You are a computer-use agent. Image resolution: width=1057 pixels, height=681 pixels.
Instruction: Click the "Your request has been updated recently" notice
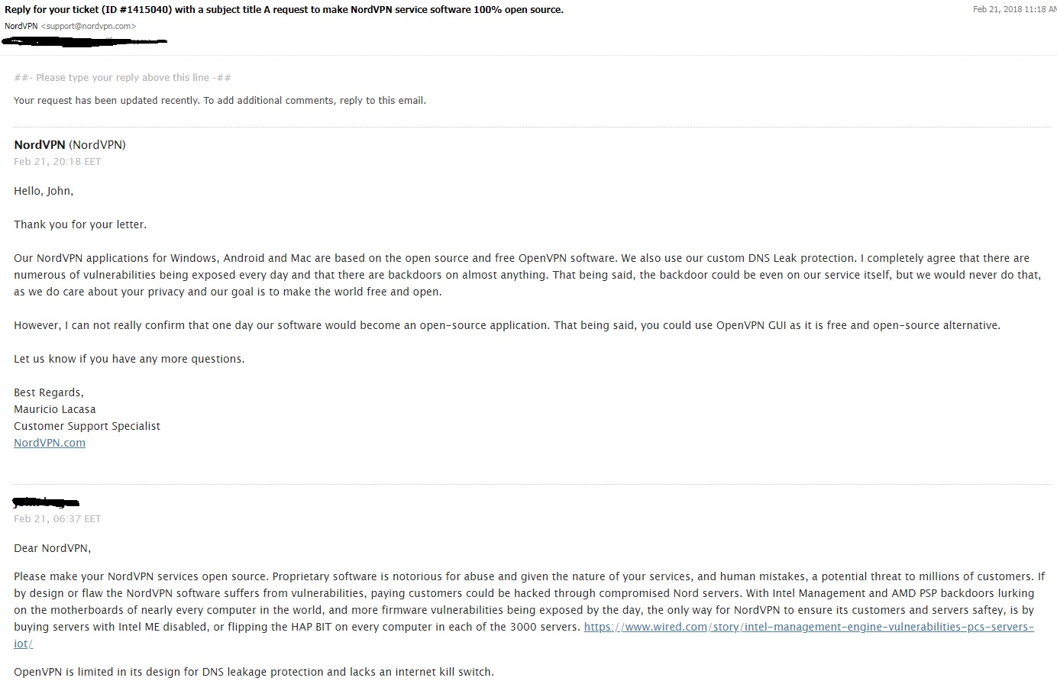[x=220, y=100]
